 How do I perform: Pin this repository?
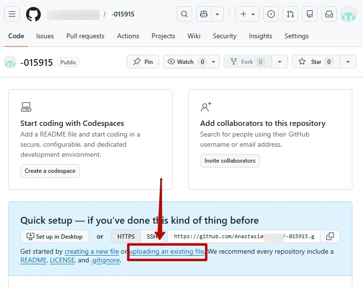(143, 61)
